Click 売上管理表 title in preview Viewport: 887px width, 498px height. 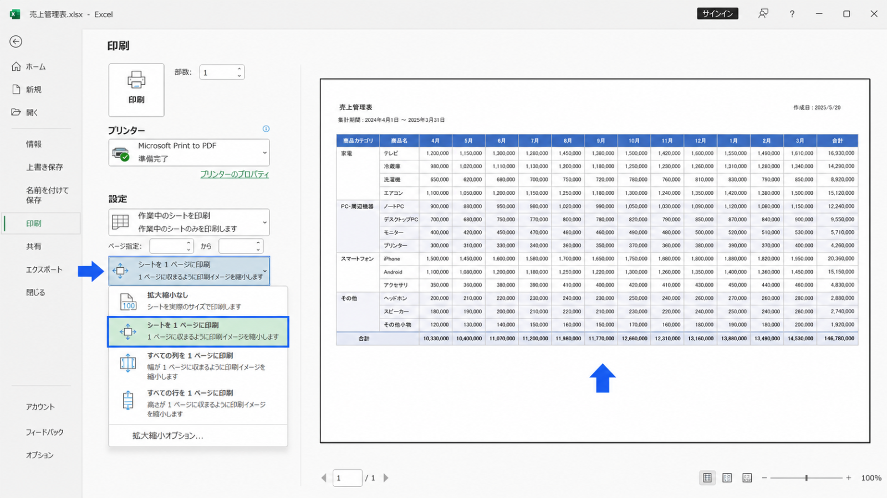coord(356,107)
